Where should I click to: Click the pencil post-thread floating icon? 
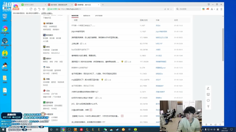coord(208,88)
